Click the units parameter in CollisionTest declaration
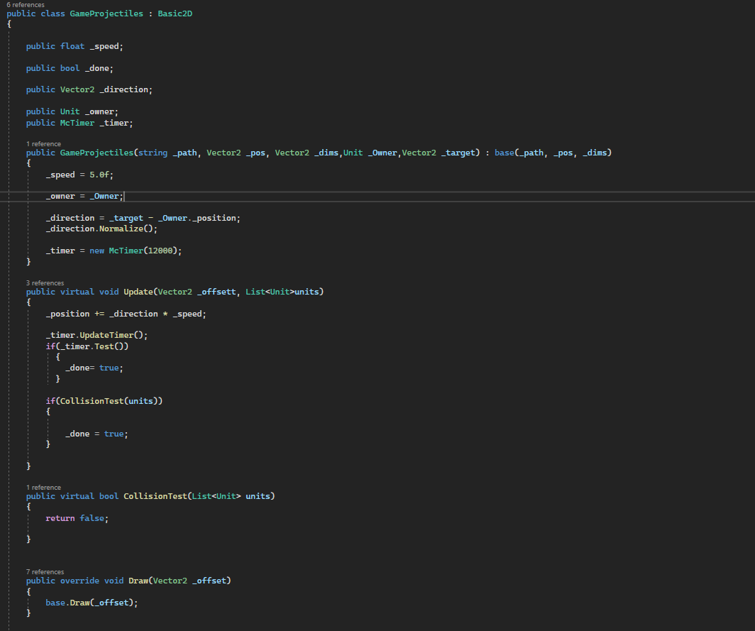Viewport: 755px width, 631px height. pyautogui.click(x=258, y=496)
